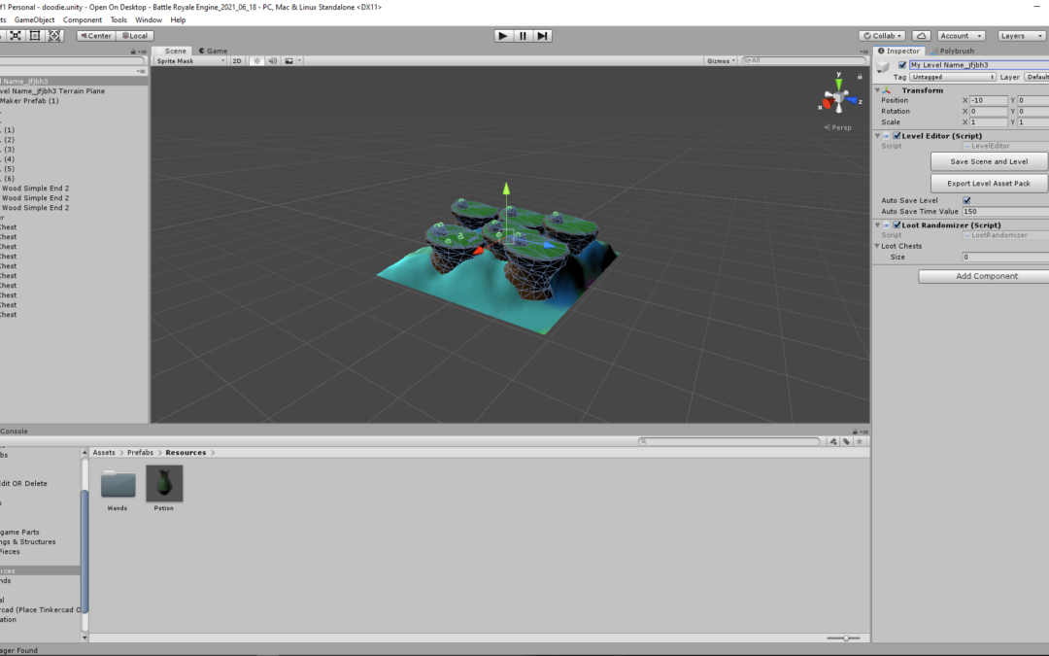The height and width of the screenshot is (656, 1049).
Task: Click the Rotation X field
Action: 988,111
